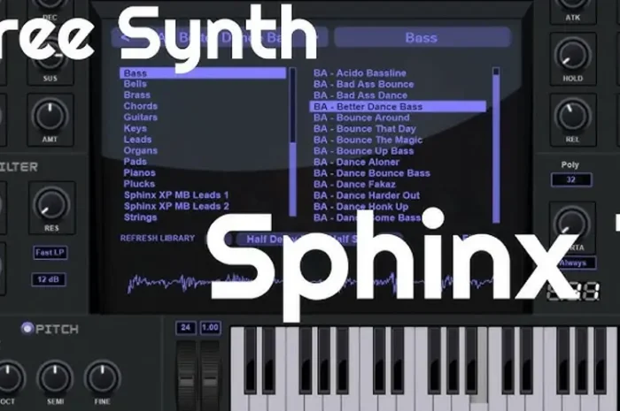Select the Brass category
The height and width of the screenshot is (411, 620).
tap(136, 95)
